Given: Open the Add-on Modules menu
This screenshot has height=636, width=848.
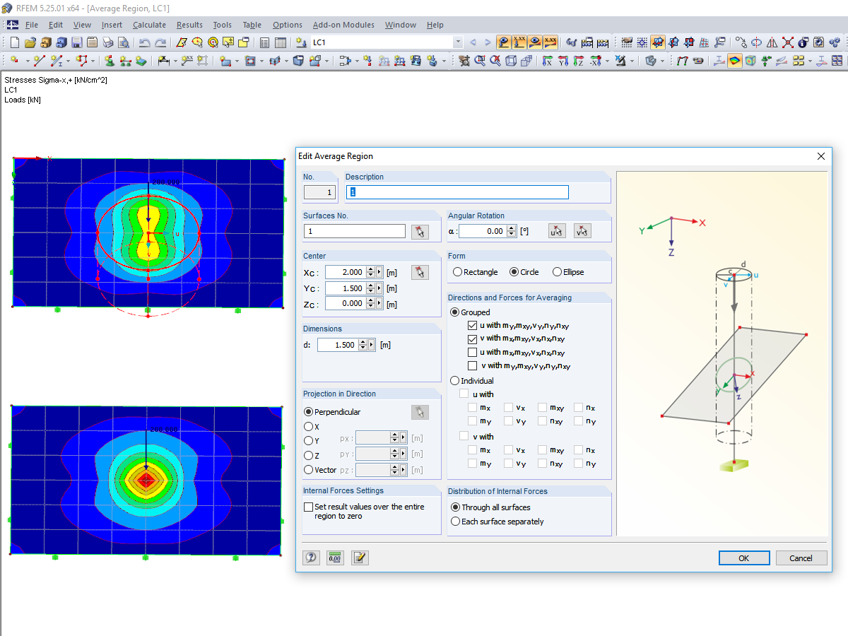Looking at the screenshot, I should coord(343,24).
